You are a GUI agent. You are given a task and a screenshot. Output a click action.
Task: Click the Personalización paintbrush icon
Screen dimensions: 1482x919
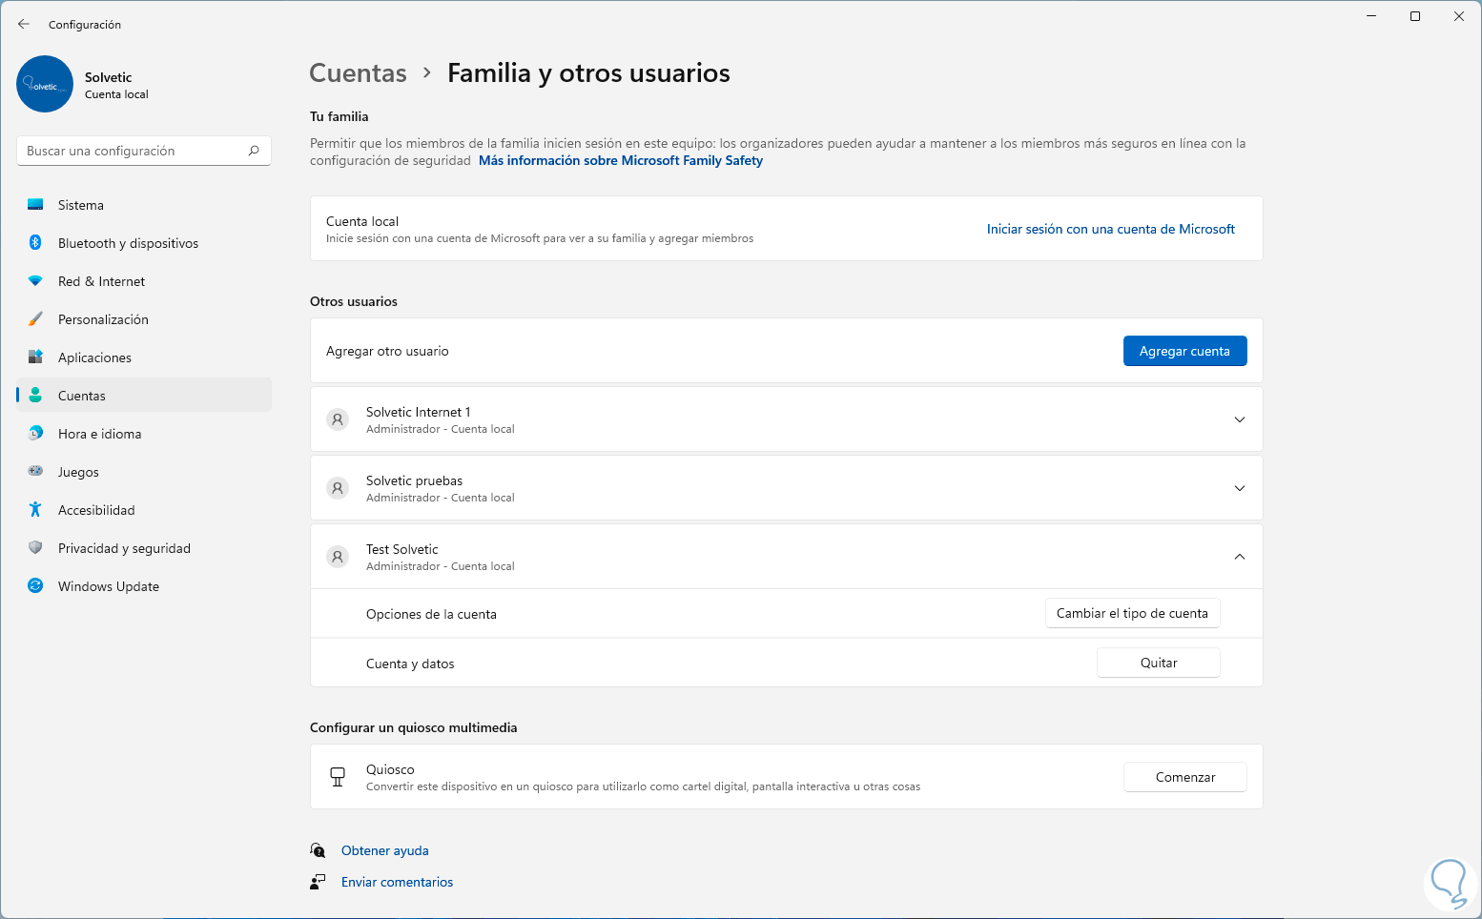(35, 319)
